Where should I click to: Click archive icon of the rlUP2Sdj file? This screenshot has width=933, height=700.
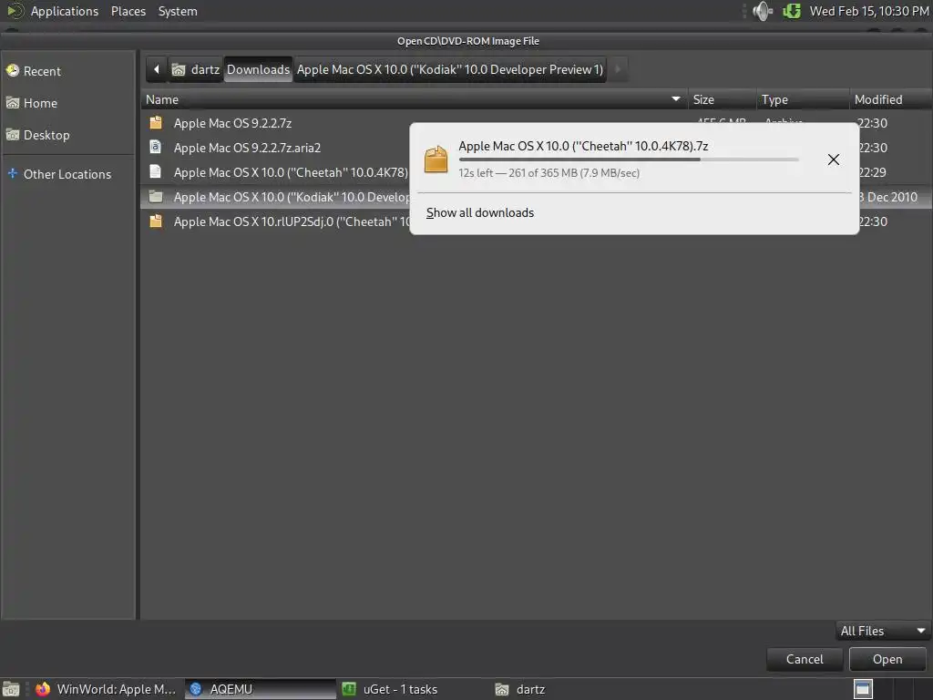(x=156, y=221)
